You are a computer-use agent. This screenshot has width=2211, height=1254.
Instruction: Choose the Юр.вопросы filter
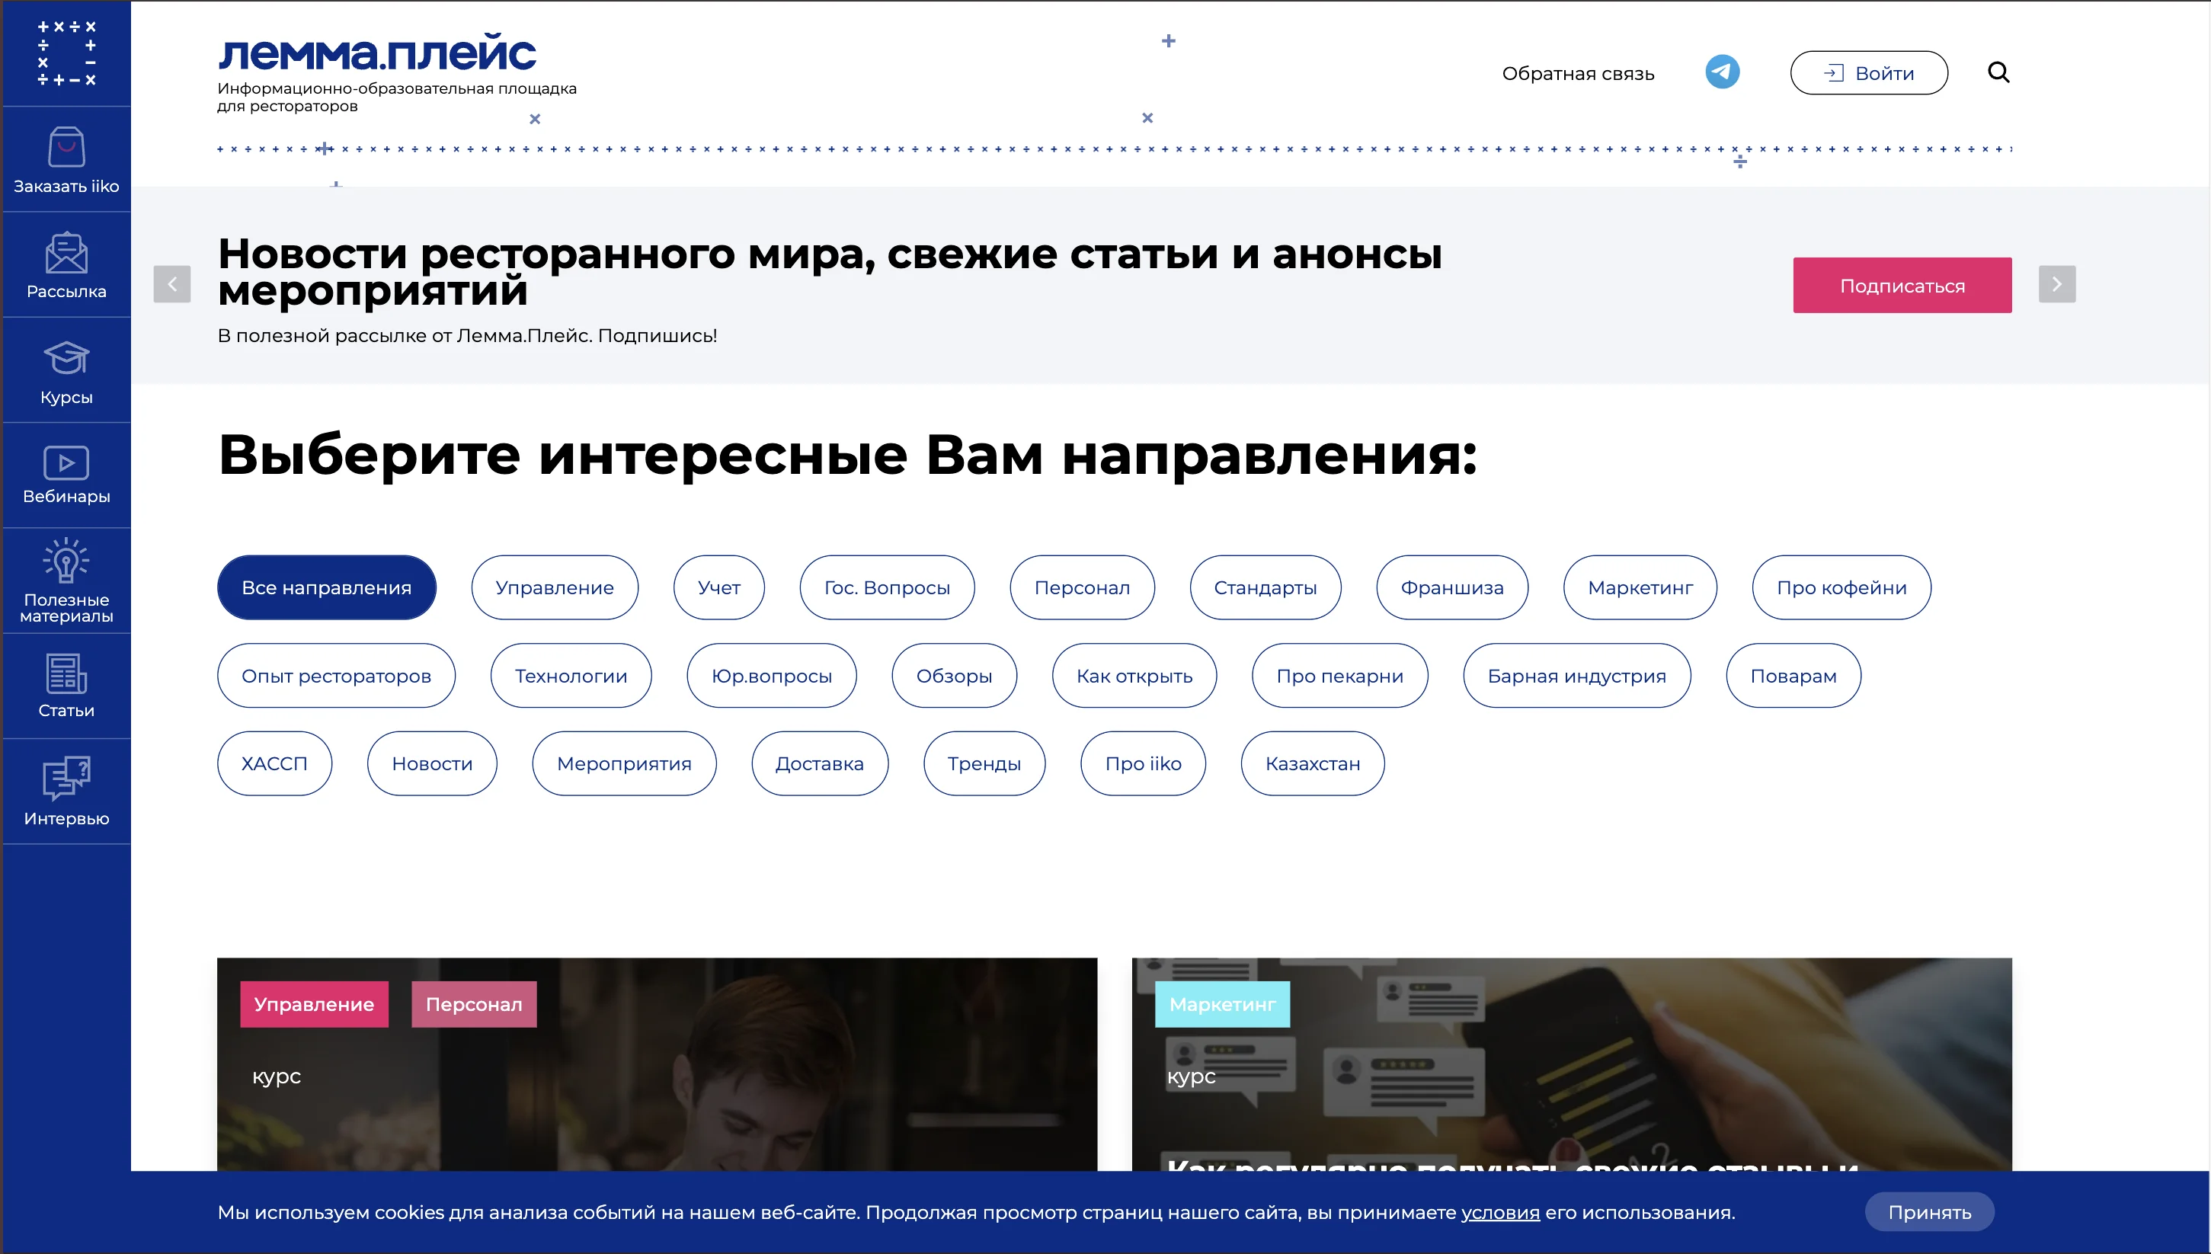(772, 676)
